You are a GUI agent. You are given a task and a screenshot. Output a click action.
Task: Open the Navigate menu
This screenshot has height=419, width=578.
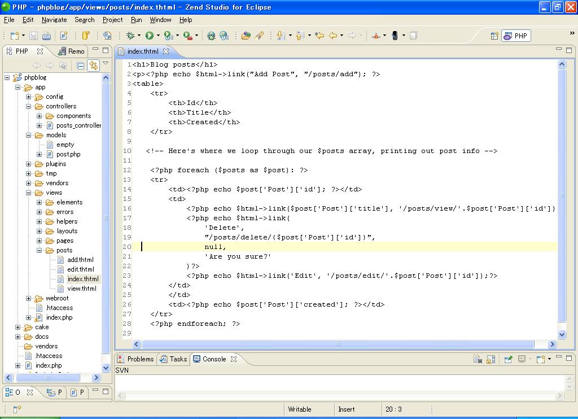pyautogui.click(x=54, y=20)
